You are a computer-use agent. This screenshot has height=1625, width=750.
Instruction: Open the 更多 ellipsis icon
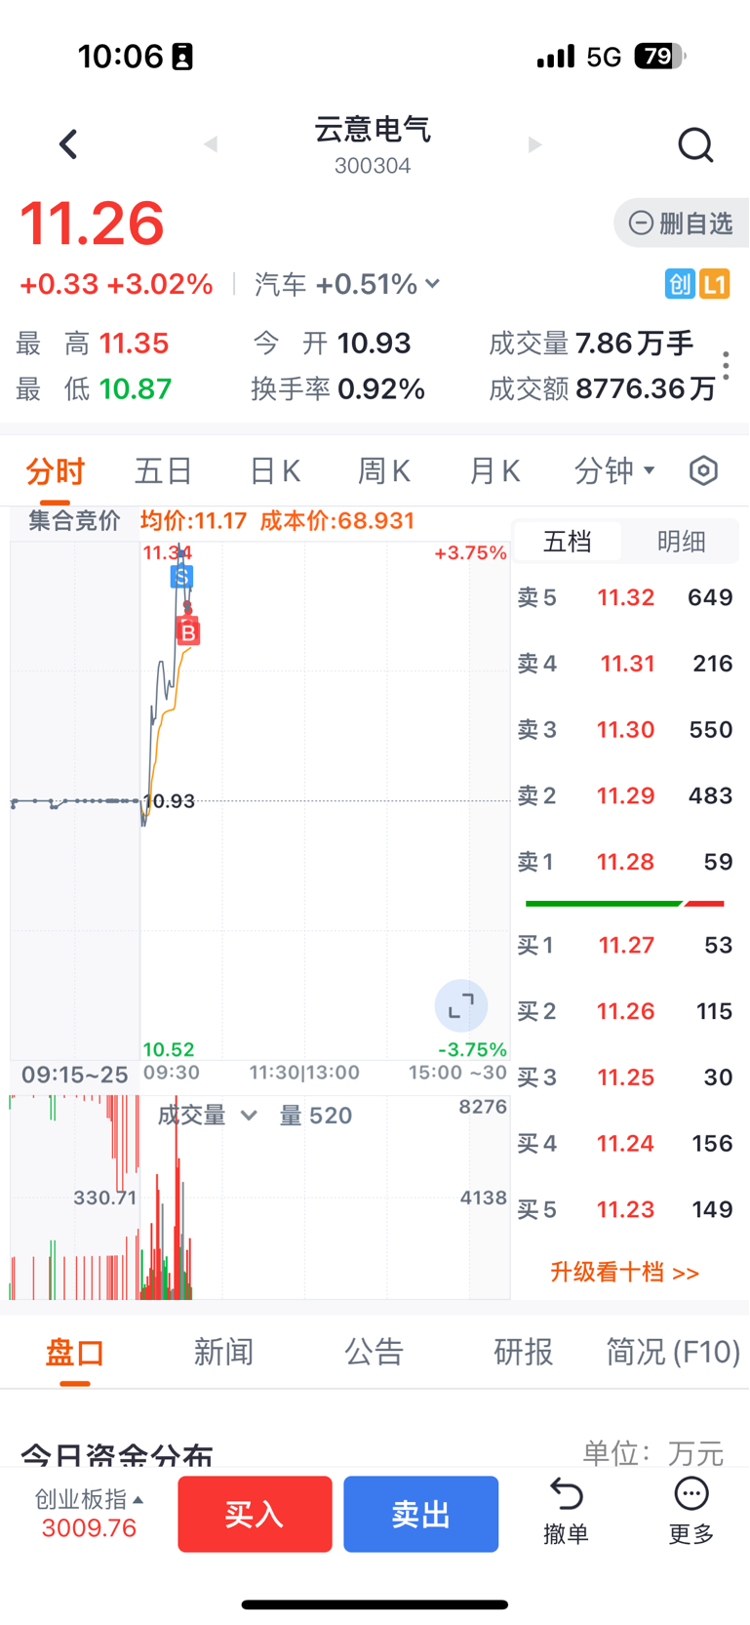[x=691, y=1494]
